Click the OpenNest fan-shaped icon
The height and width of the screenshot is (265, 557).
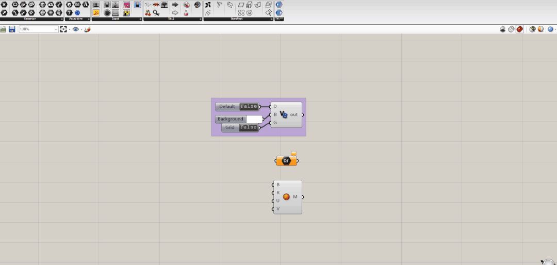[x=208, y=13]
